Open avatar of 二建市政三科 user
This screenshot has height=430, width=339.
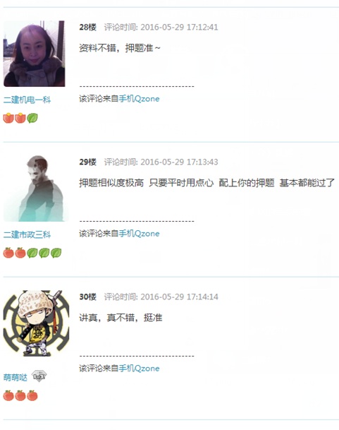coord(36,189)
